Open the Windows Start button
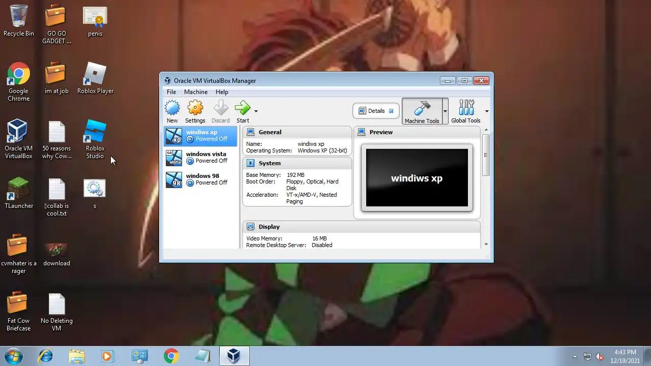The image size is (651, 366). coord(14,356)
